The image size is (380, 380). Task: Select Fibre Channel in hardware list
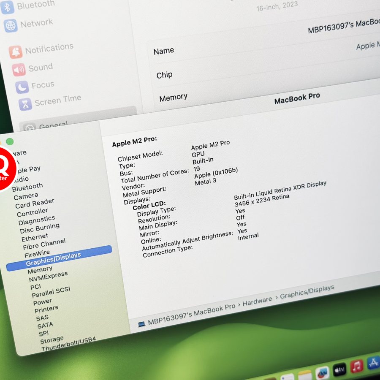click(x=44, y=244)
